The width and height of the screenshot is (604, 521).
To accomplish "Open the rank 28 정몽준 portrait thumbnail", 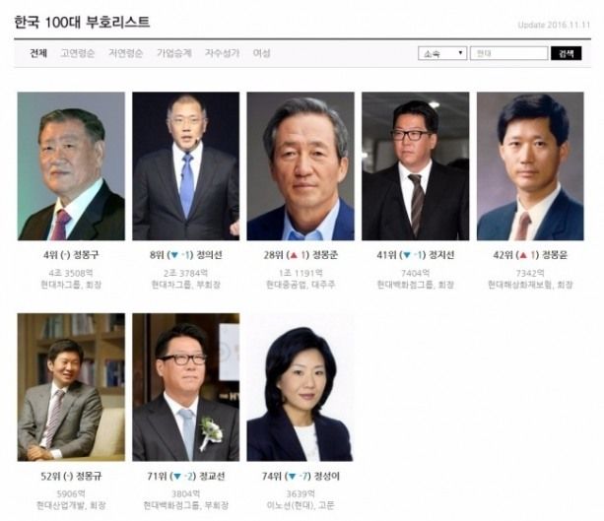I will (x=301, y=166).
